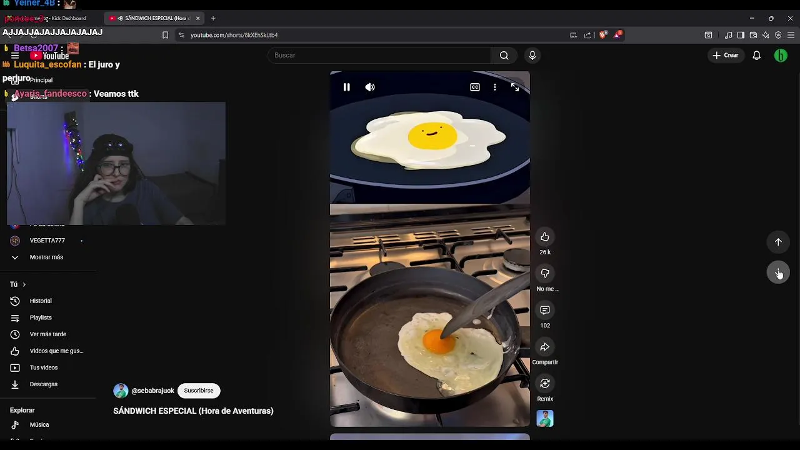Enter fullscreen on the Shorts player
This screenshot has height=450, width=800.
(515, 87)
